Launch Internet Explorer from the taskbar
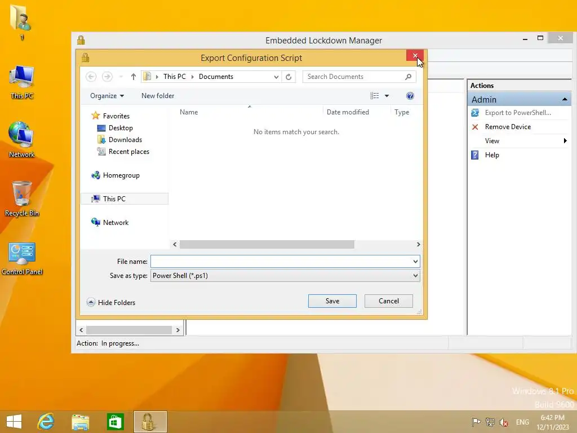The width and height of the screenshot is (577, 433). 46,421
